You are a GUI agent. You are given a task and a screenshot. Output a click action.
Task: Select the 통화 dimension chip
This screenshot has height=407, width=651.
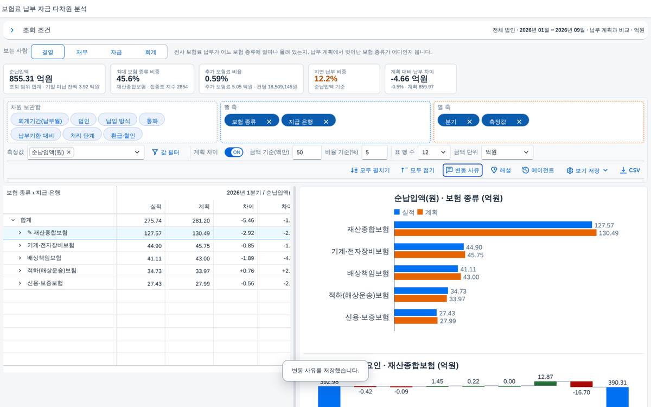(x=152, y=120)
